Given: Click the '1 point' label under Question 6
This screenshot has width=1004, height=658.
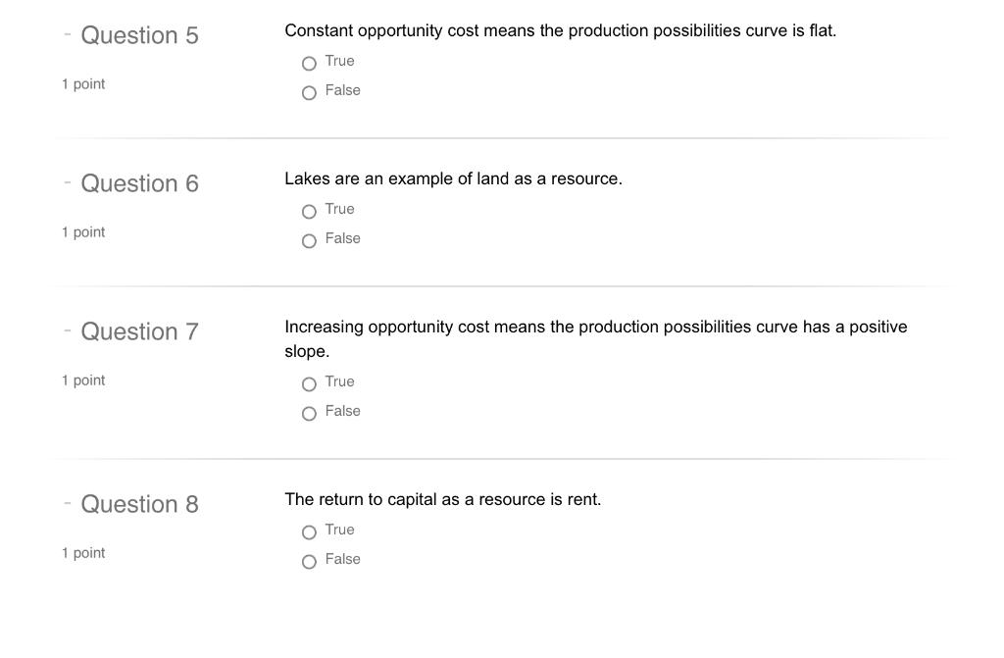Looking at the screenshot, I should coord(83,232).
